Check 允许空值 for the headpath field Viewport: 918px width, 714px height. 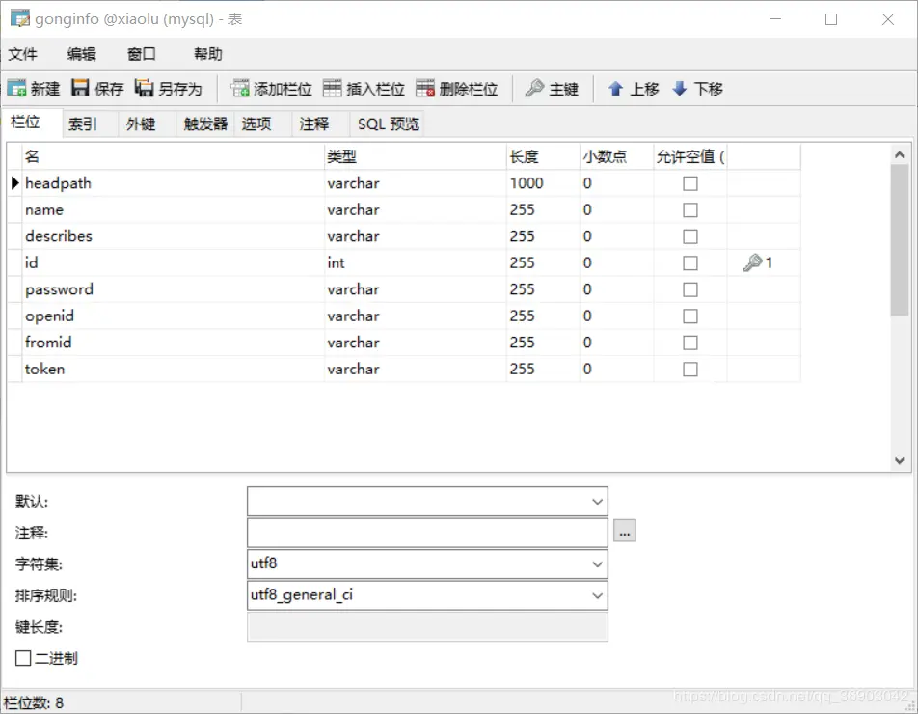point(690,183)
